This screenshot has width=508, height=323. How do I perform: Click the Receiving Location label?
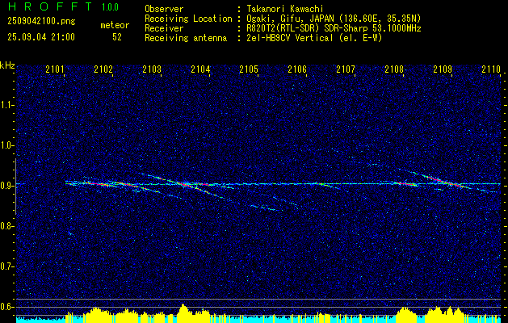point(188,19)
